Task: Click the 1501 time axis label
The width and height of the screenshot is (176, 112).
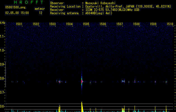Action: [19, 24]
